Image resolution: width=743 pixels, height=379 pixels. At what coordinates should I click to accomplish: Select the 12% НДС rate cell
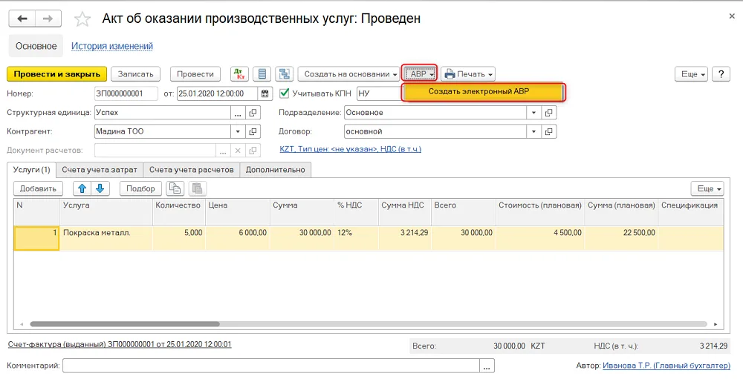tap(356, 238)
